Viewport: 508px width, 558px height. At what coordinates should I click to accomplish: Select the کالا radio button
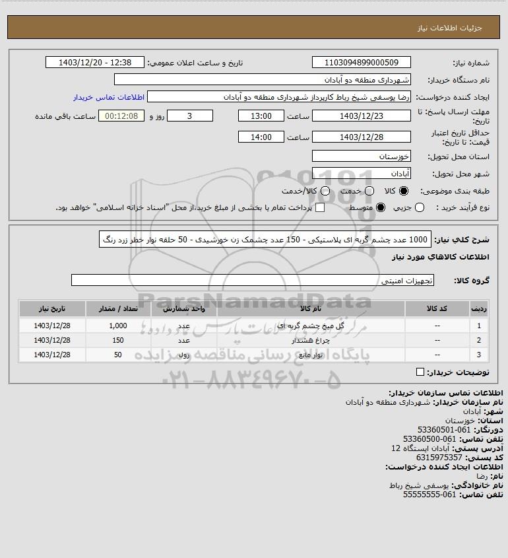[x=404, y=191]
